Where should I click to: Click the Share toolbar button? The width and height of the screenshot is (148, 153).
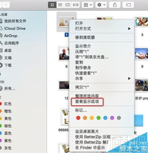115,5
